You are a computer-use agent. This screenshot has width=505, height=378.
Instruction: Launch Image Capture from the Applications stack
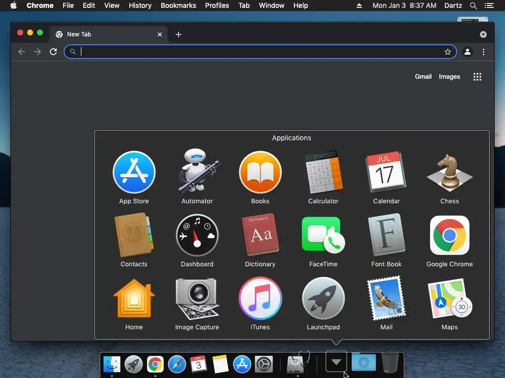[x=197, y=298]
